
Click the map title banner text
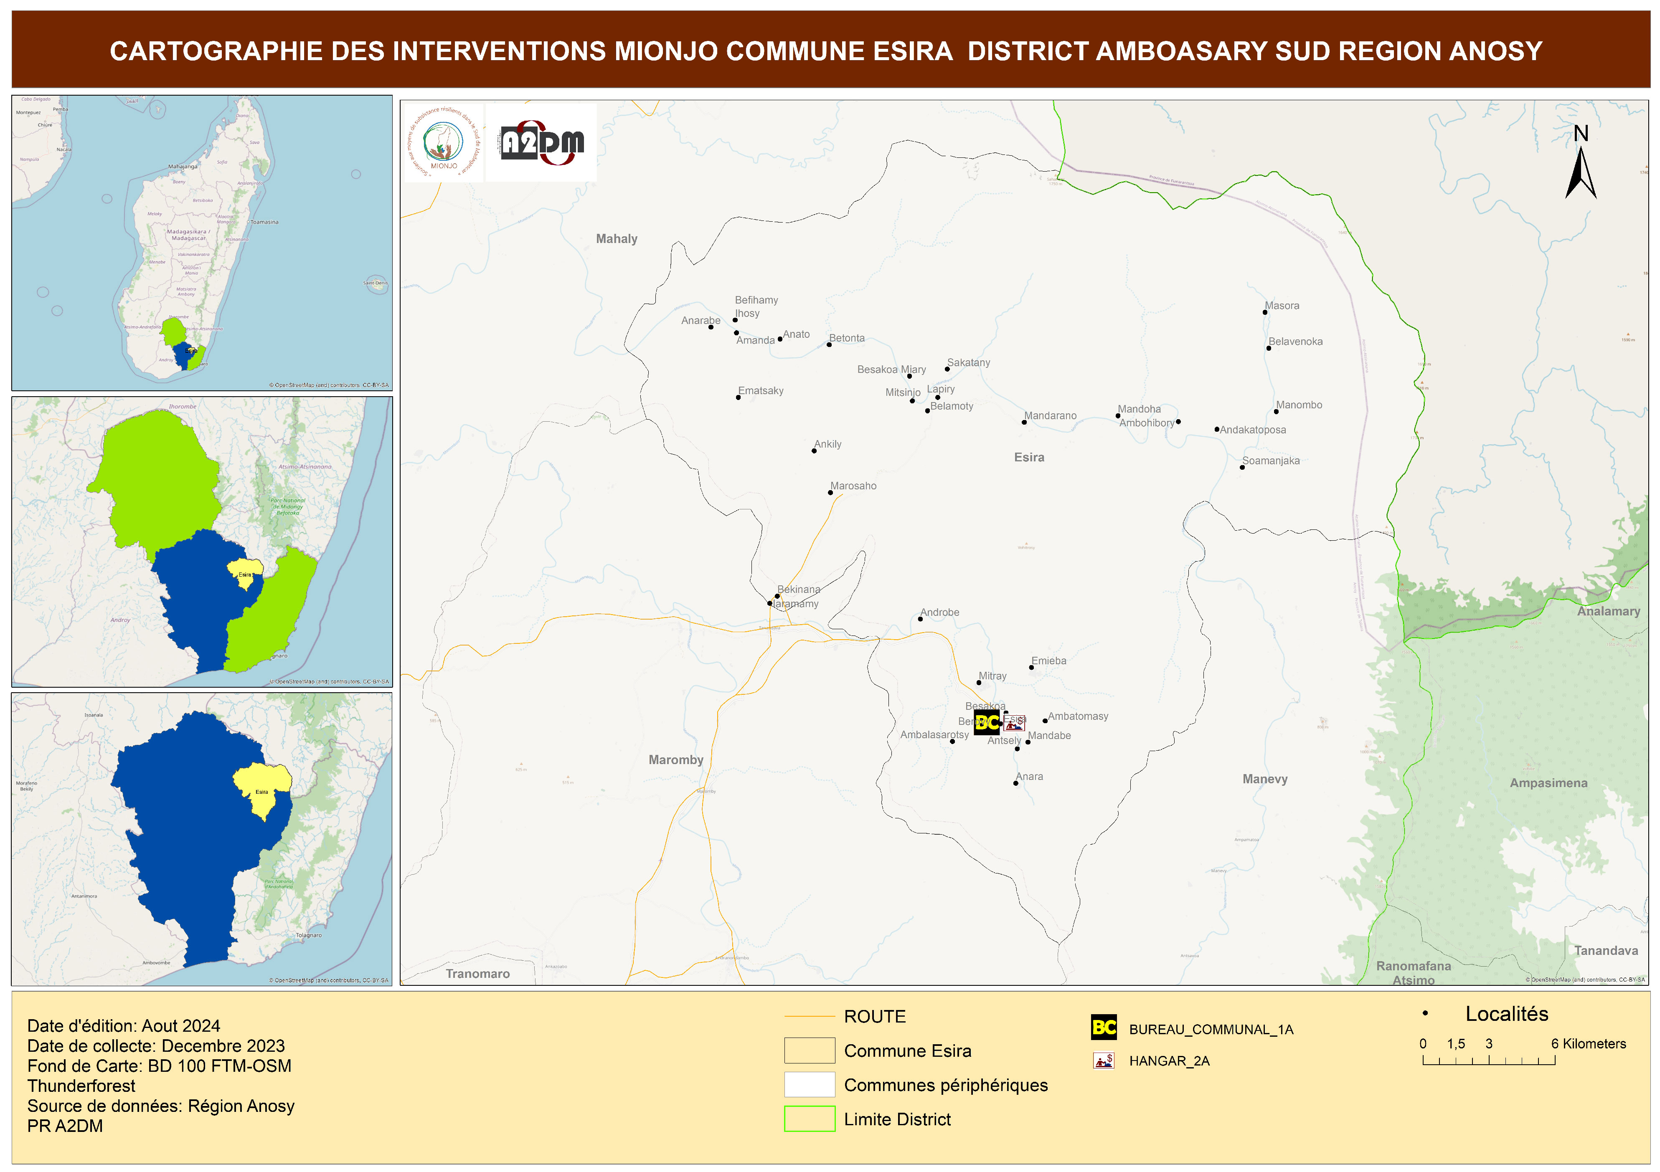(826, 51)
